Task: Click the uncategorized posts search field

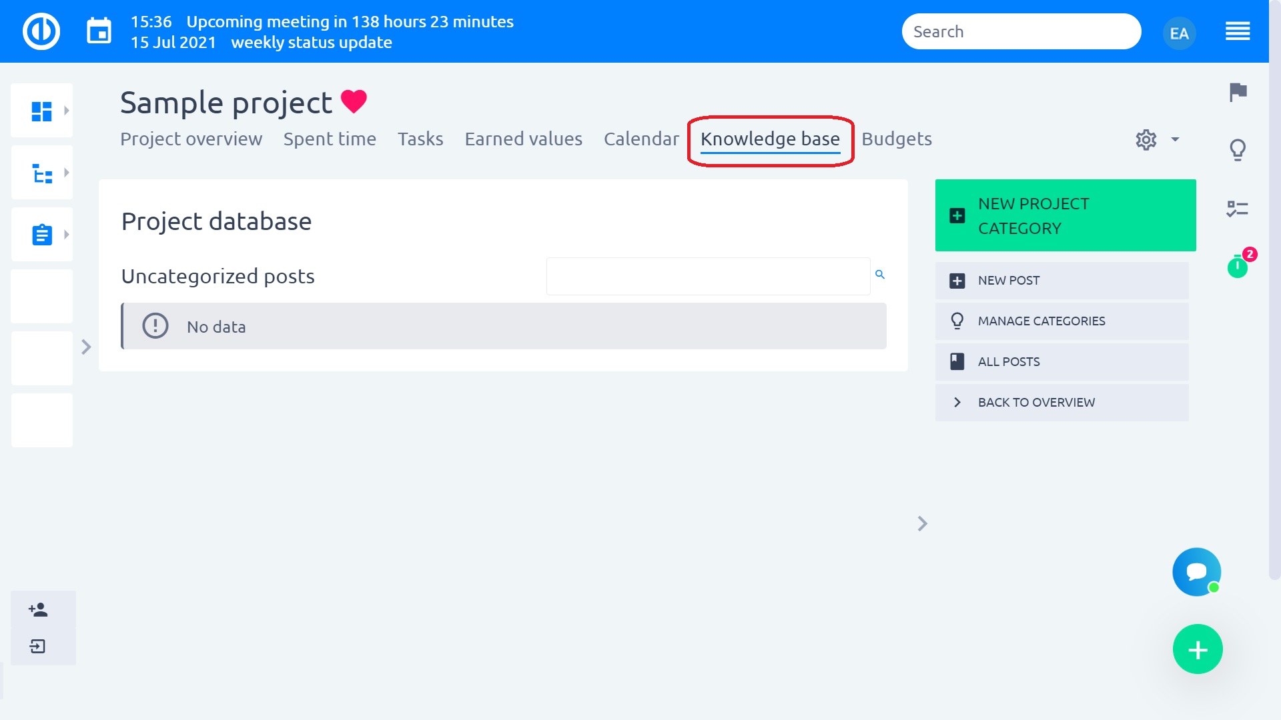Action: coord(707,276)
